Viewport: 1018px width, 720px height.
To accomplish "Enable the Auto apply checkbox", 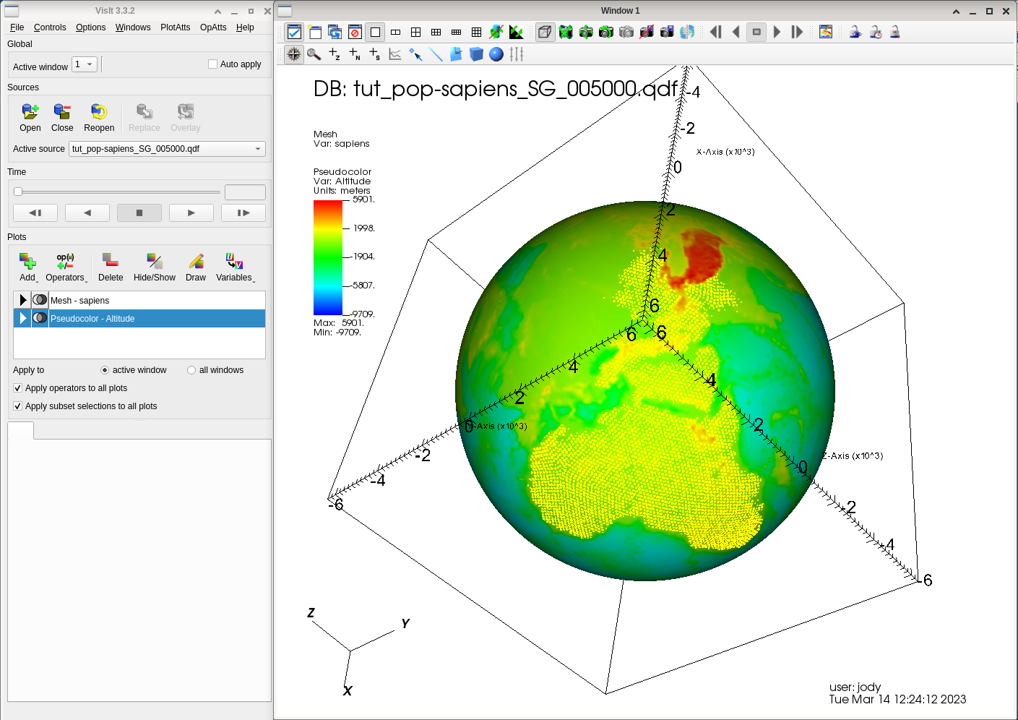I will click(x=212, y=64).
